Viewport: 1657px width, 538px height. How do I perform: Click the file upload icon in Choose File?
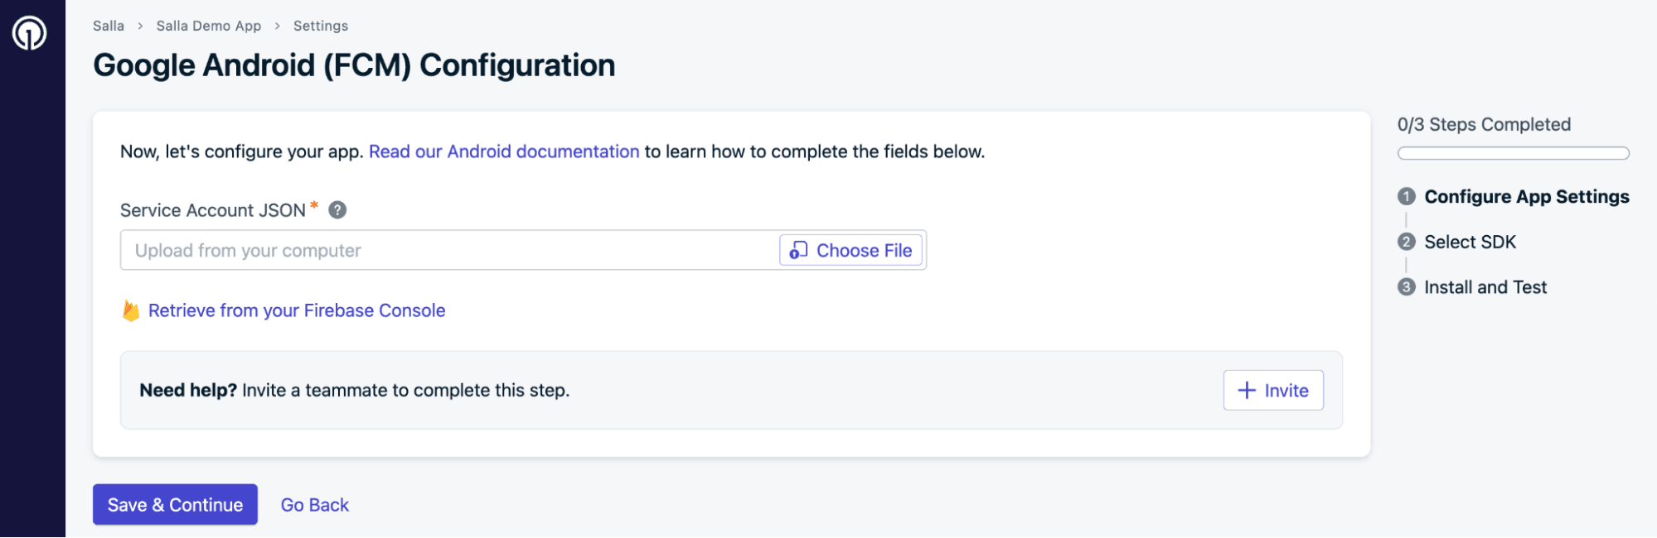tap(798, 250)
